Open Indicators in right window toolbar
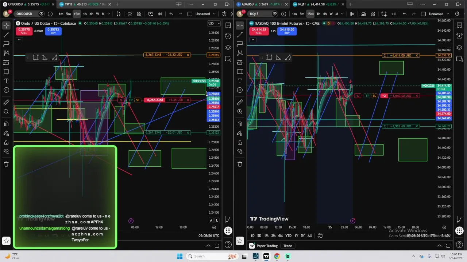The height and width of the screenshot is (262, 467). 363,14
